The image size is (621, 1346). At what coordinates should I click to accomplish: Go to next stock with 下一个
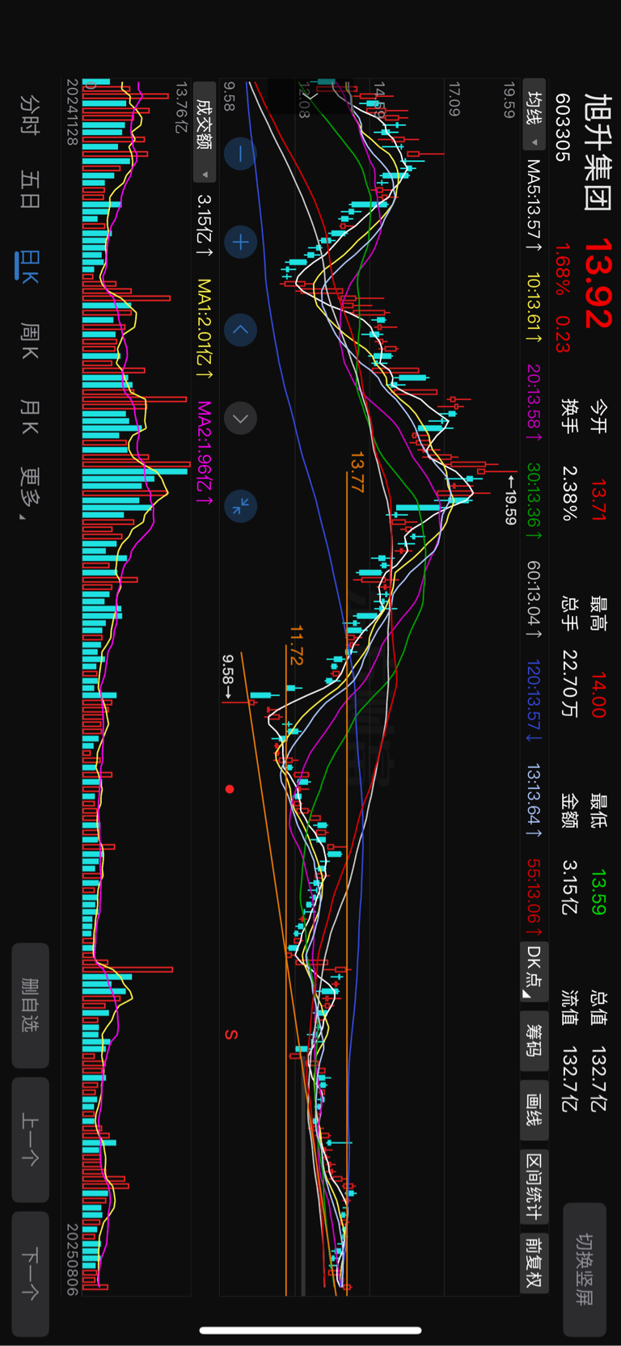tap(30, 1273)
